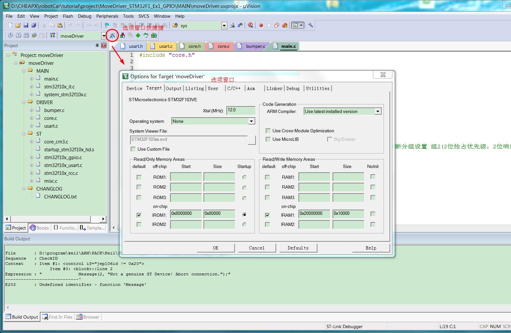511x333 pixels.
Task: Click the Manage Project Items icon
Action: (x=123, y=35)
